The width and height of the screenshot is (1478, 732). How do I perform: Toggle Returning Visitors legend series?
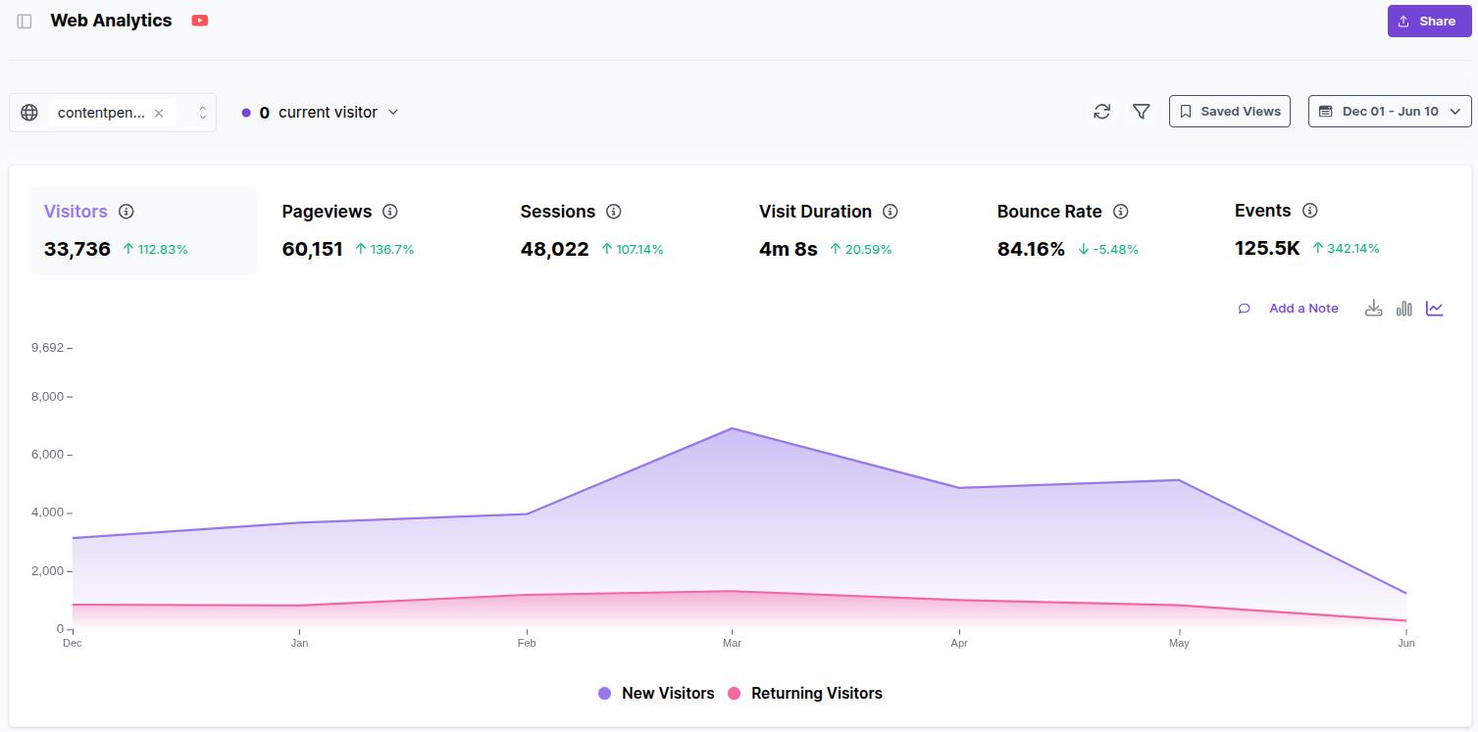coord(805,693)
